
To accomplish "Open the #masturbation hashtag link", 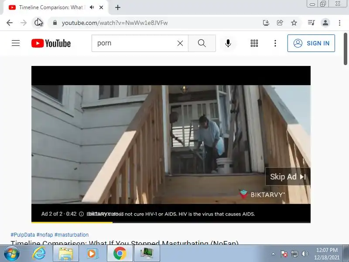I will [x=72, y=235].
